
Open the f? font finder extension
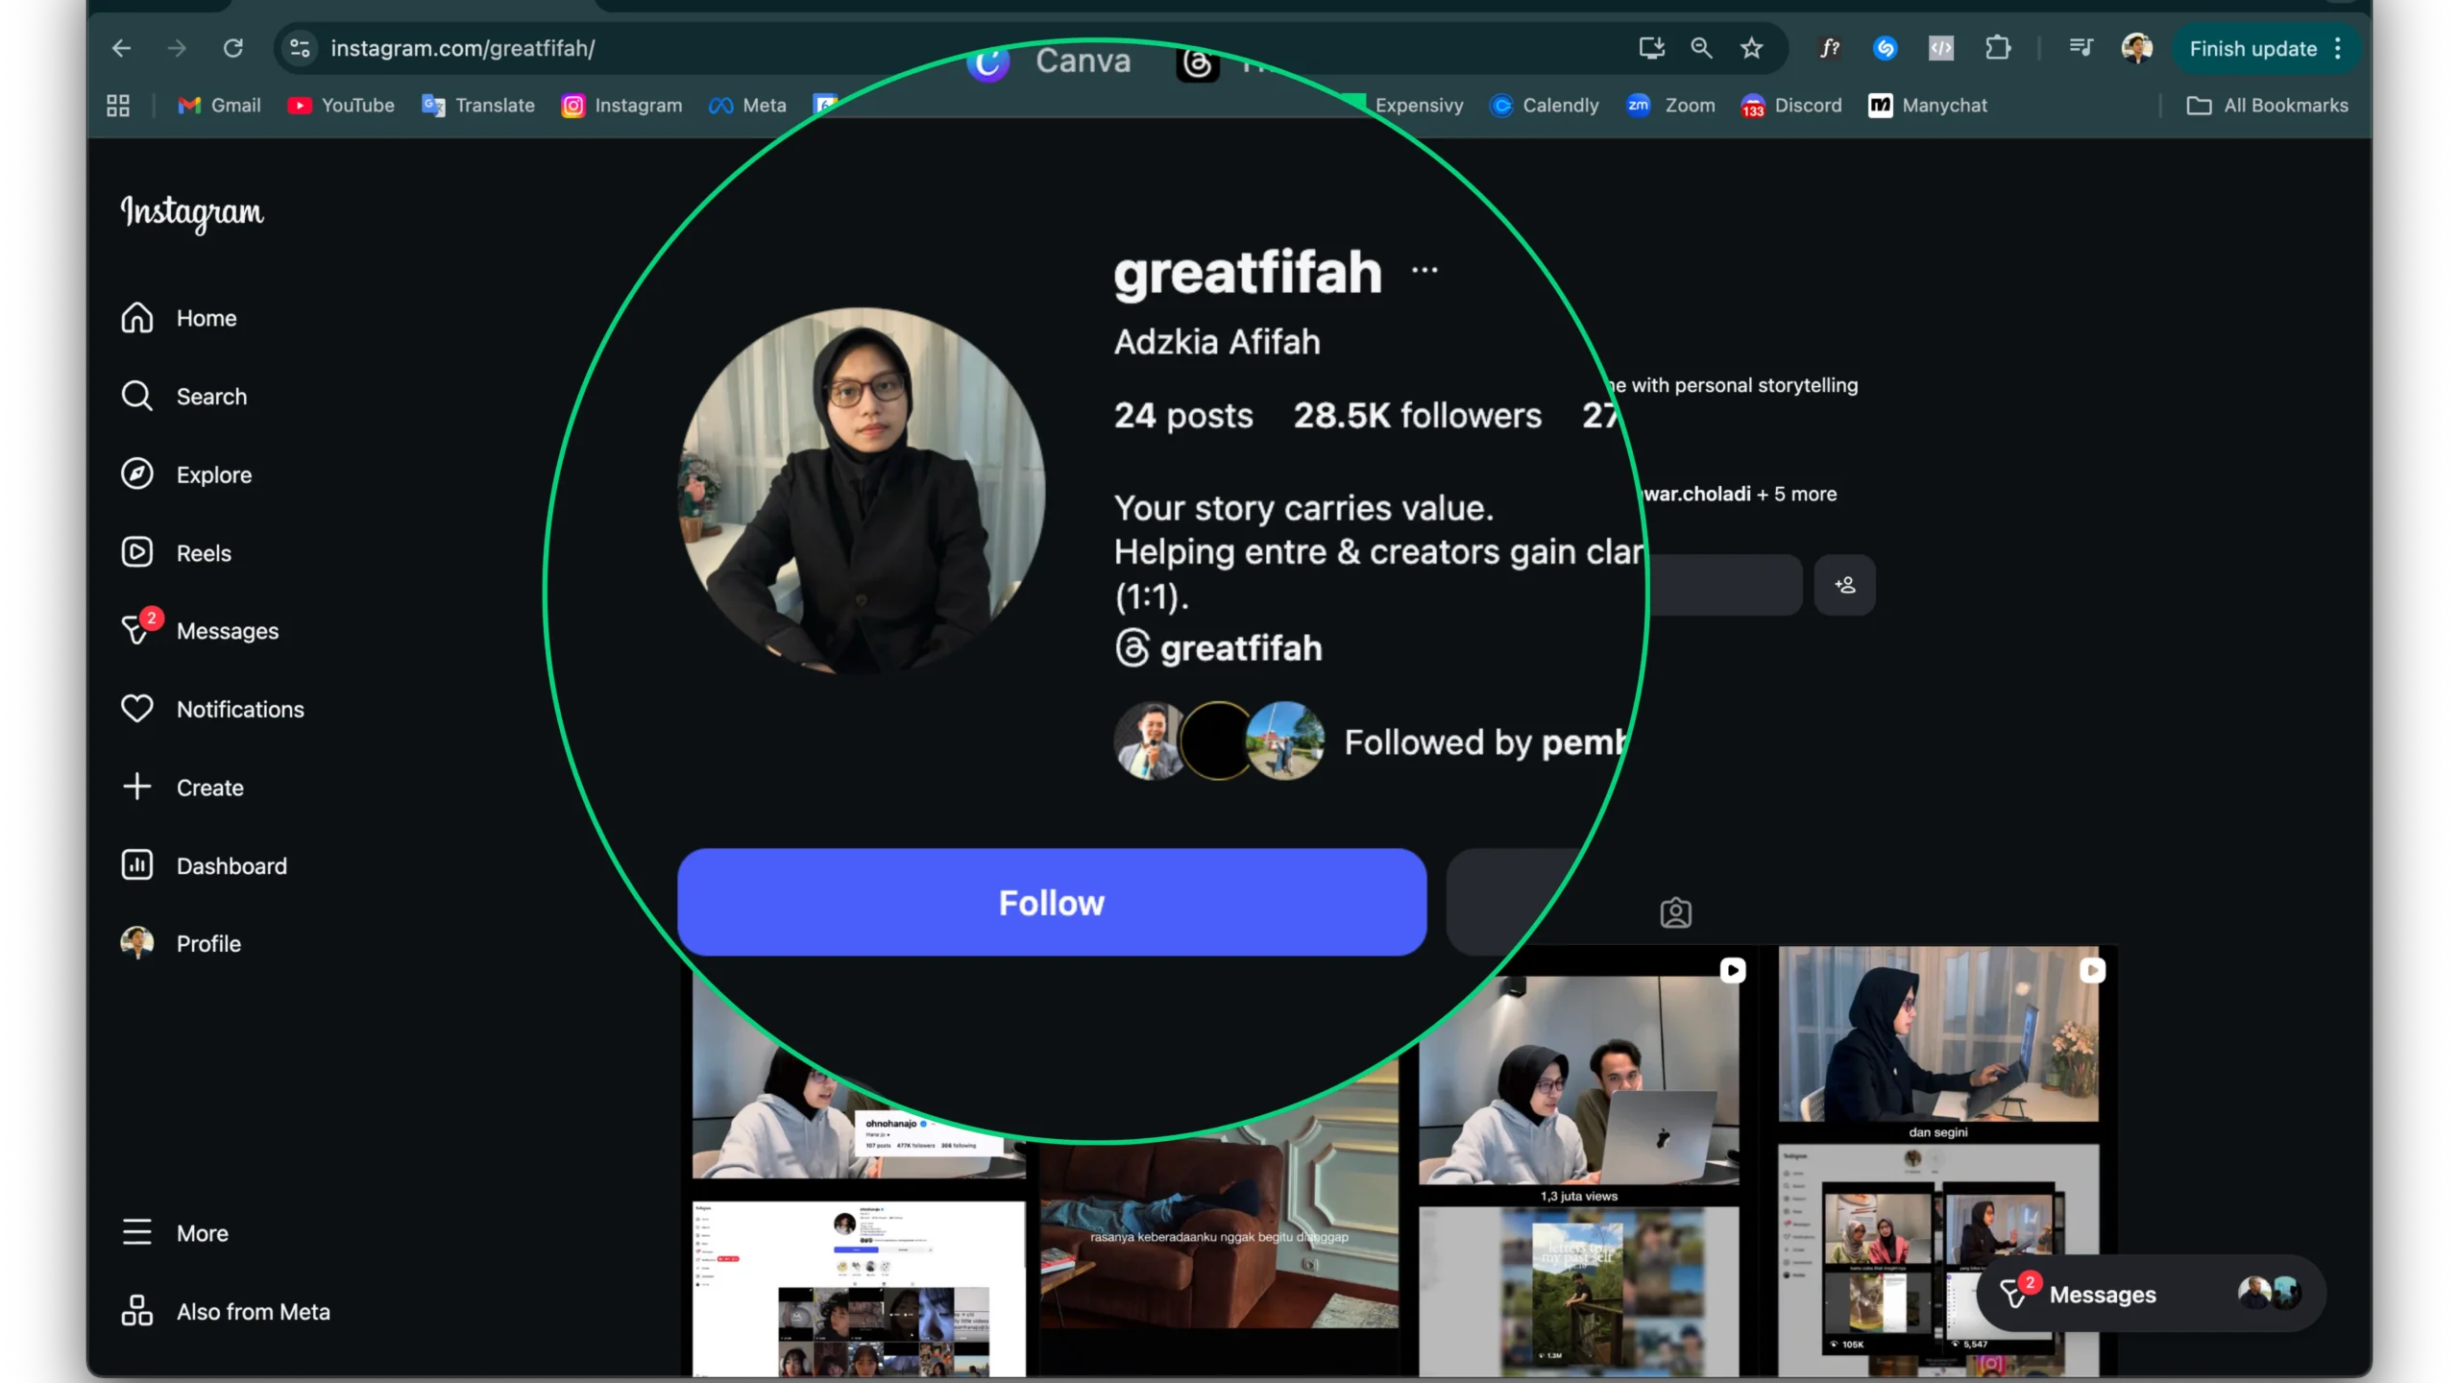(x=1830, y=48)
